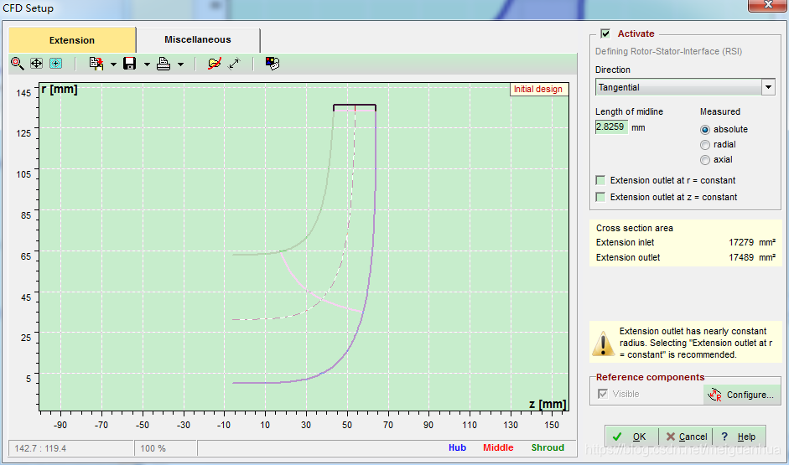Click the 100 % zoom status field
The height and width of the screenshot is (465, 789).
tap(165, 448)
